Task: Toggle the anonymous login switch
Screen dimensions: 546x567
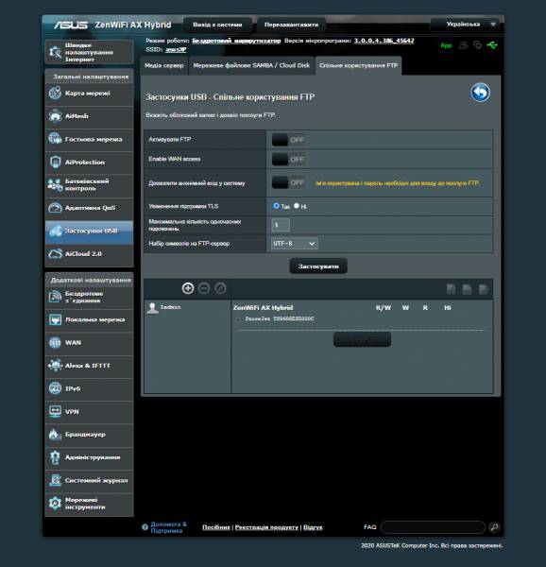Action: tap(288, 182)
